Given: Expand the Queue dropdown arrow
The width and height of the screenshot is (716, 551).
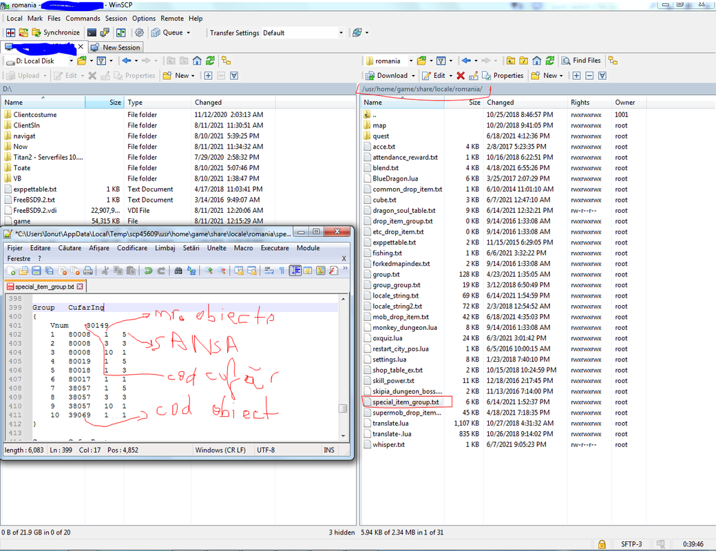Looking at the screenshot, I should pos(188,32).
